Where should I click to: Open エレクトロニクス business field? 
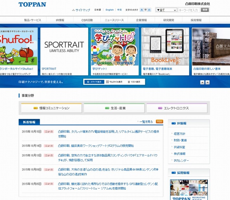pos(177,108)
